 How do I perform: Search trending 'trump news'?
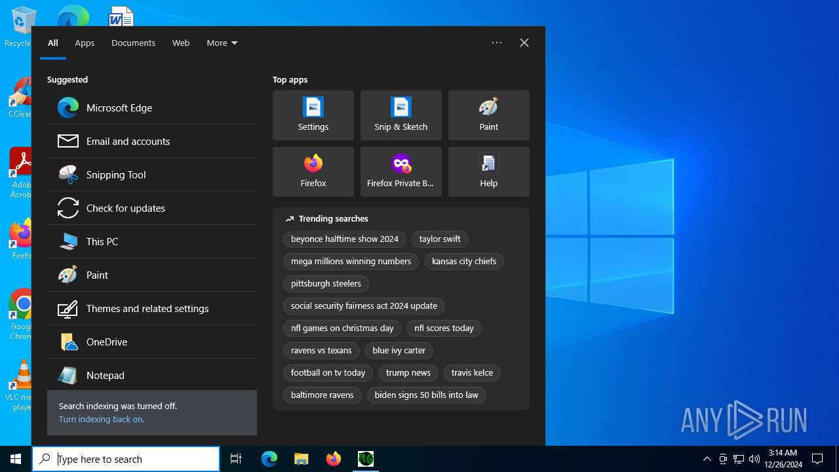[408, 373]
